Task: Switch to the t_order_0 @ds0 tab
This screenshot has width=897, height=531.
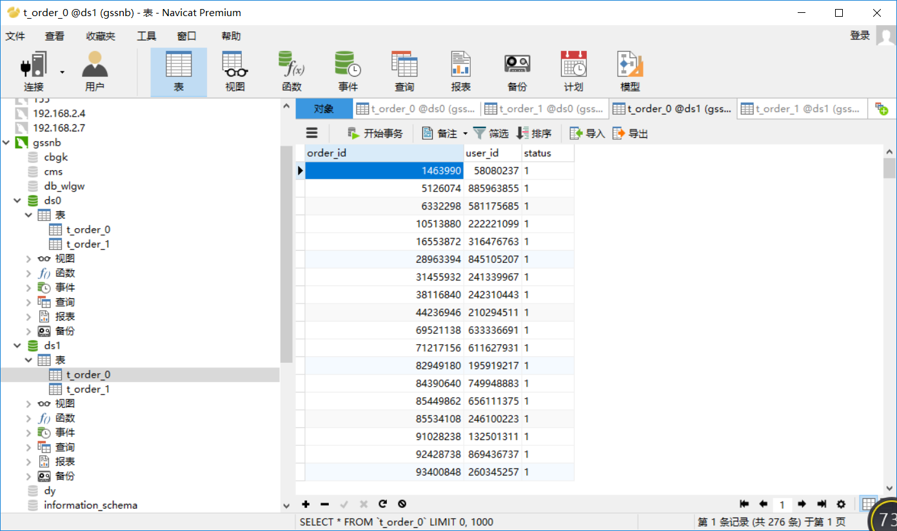Action: [x=417, y=109]
